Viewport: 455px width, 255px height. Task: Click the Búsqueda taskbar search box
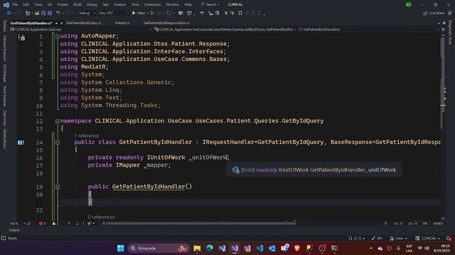[x=159, y=248]
